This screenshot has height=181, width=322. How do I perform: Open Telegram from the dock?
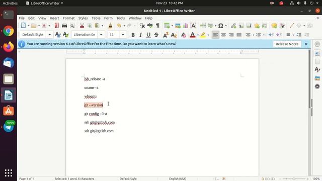click(x=9, y=127)
